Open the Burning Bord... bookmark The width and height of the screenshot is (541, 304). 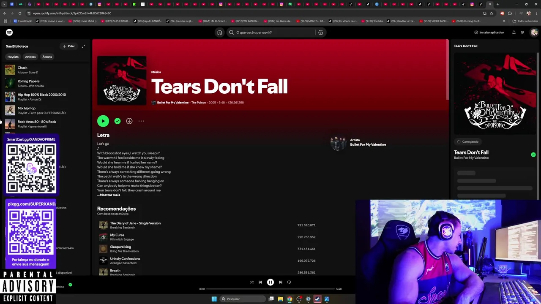(466, 21)
